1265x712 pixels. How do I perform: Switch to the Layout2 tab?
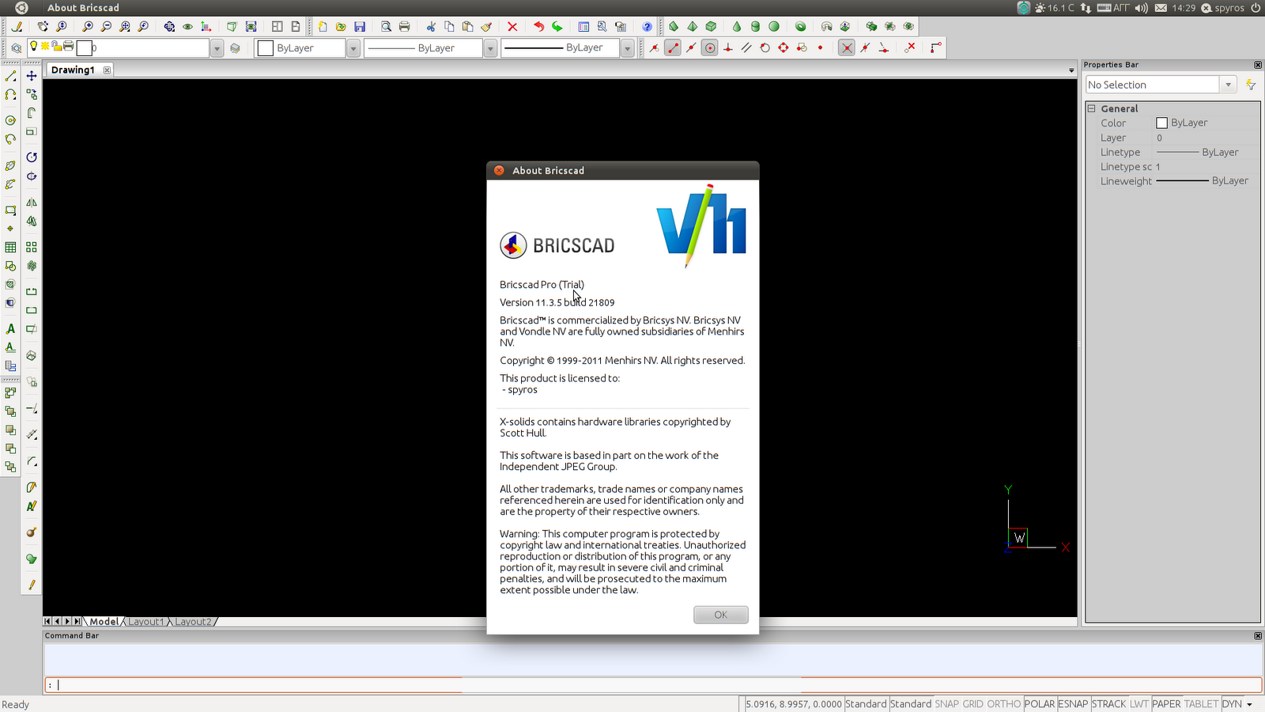pyautogui.click(x=193, y=622)
